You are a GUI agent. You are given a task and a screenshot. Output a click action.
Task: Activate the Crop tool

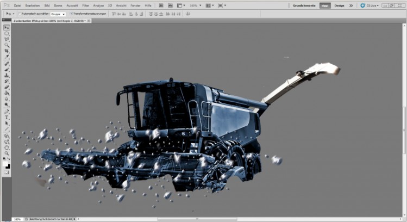point(7,51)
